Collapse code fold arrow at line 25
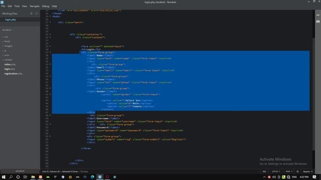 point(50,46)
